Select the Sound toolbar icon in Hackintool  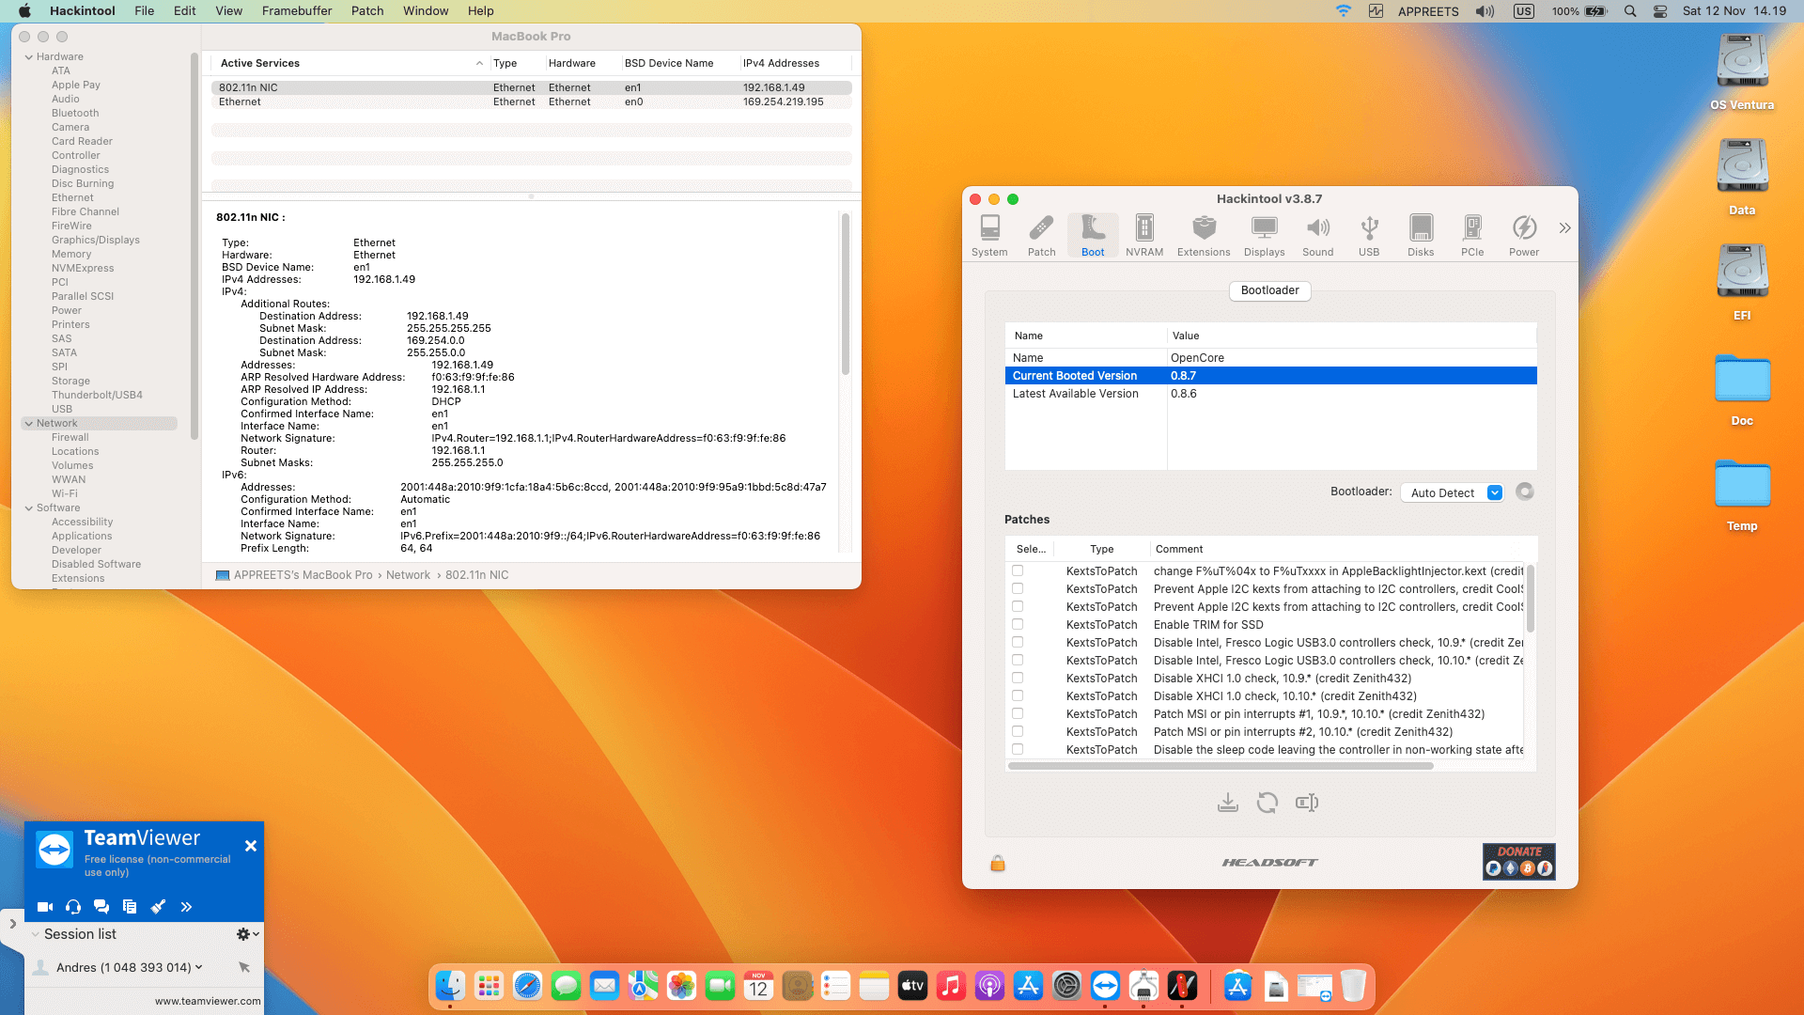coord(1318,236)
